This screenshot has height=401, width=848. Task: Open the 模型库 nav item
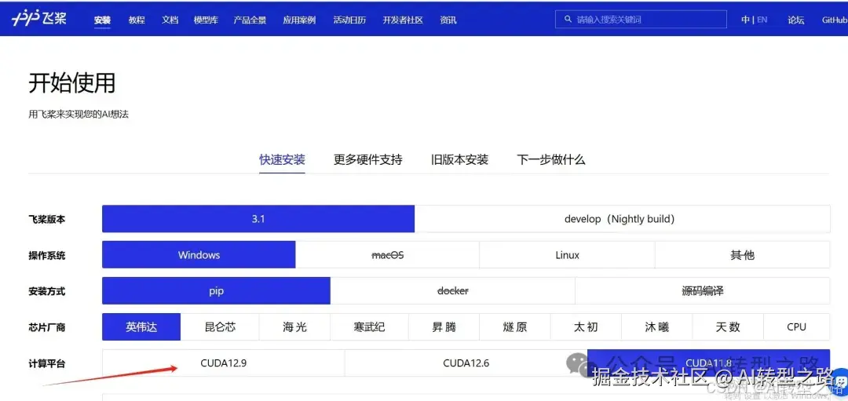coord(206,20)
